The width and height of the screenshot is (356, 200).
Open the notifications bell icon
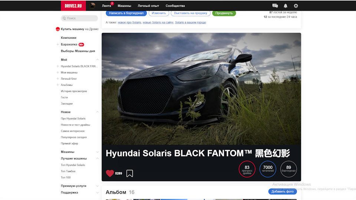pos(286,6)
